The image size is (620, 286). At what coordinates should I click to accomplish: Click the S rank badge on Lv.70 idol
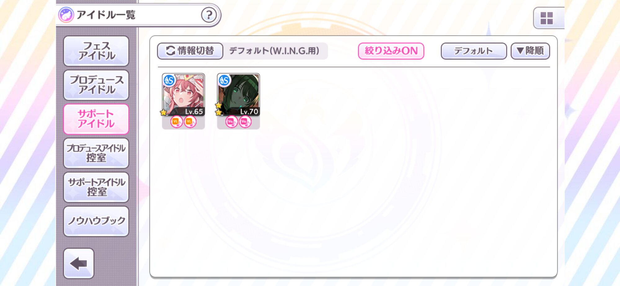coord(224,80)
